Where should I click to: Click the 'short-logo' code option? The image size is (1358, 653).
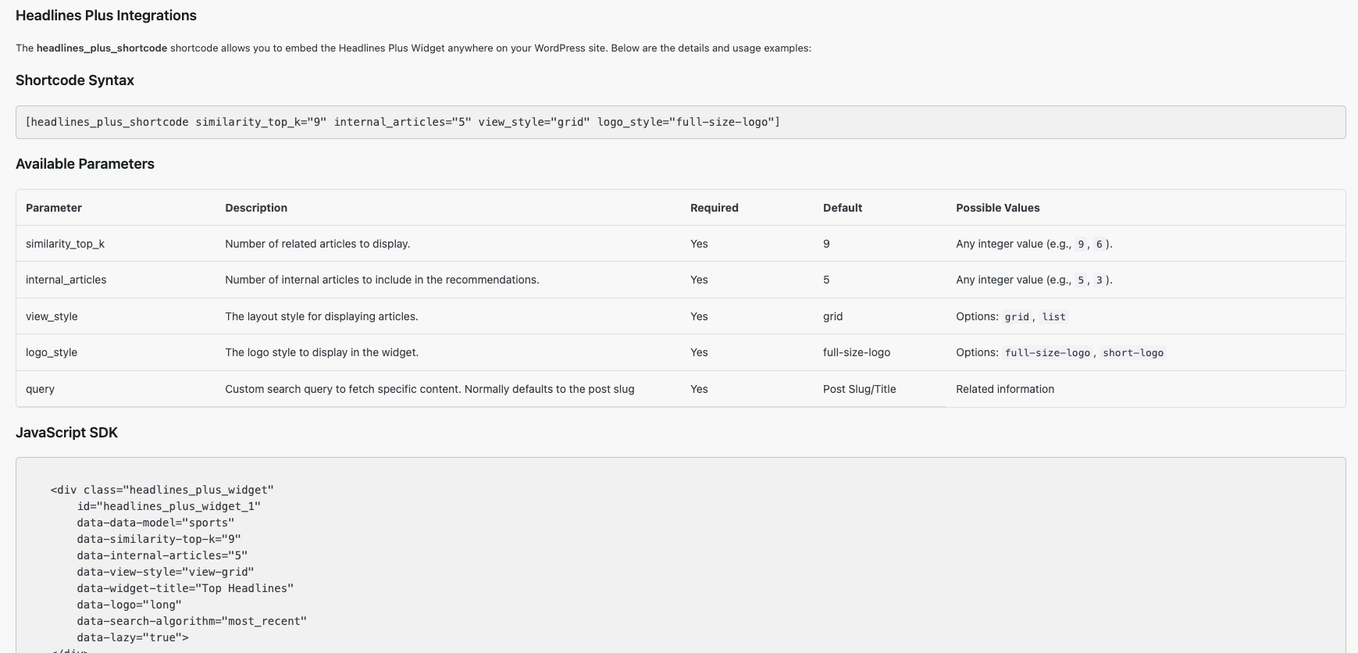(x=1133, y=353)
